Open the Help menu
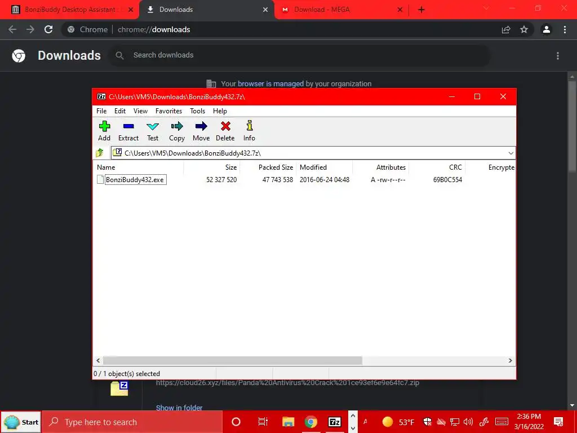 (x=220, y=111)
